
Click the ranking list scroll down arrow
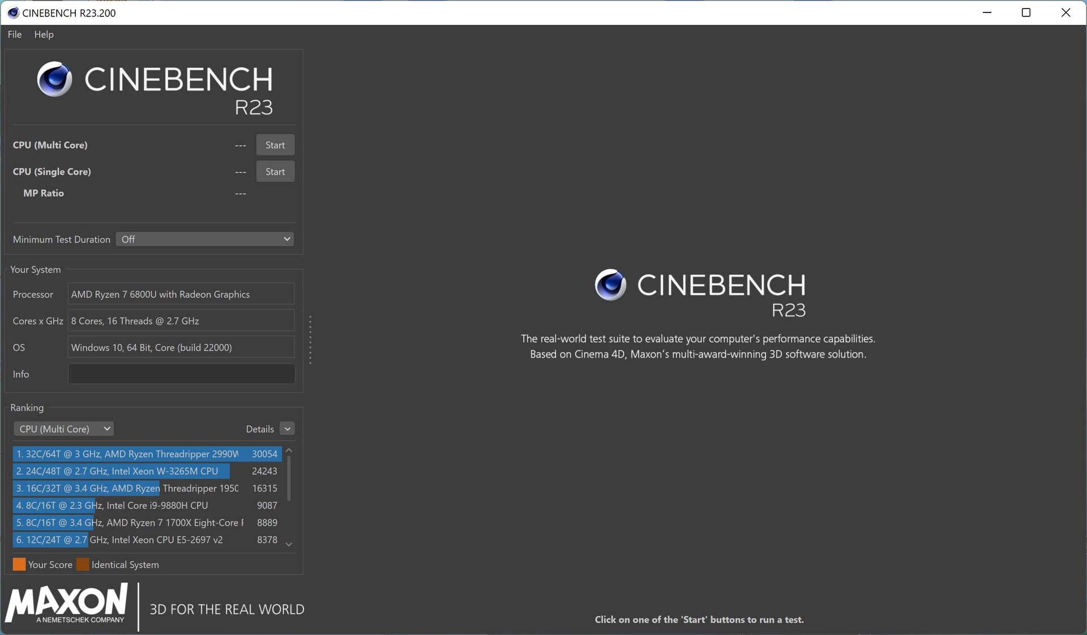(x=289, y=544)
